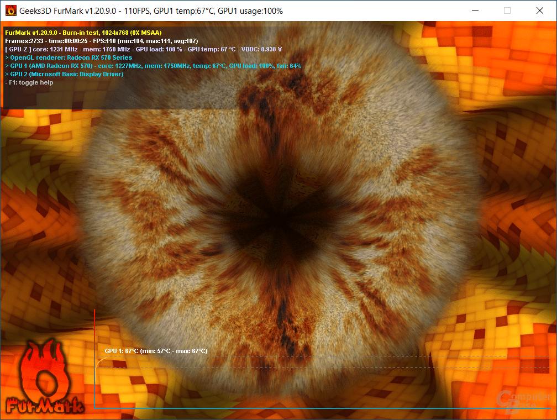Click the GPU 1 AMD Radeon RX 570 line
Viewport: 557px width, 420px height.
point(153,66)
